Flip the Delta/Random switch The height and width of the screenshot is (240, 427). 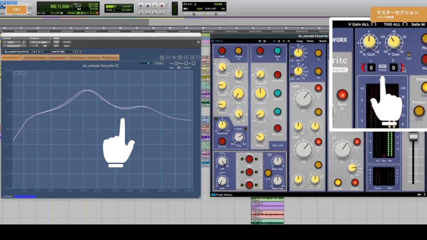[179, 67]
